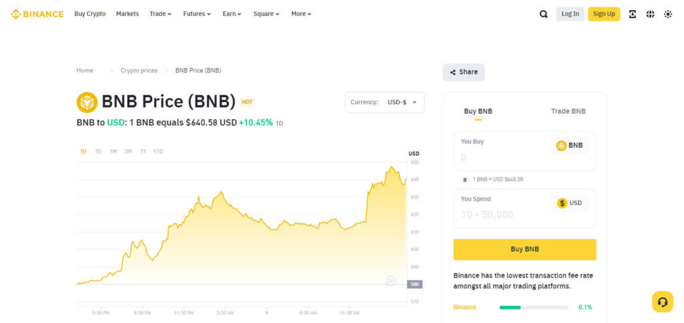
Task: Click the Sign Up button
Action: coord(604,14)
